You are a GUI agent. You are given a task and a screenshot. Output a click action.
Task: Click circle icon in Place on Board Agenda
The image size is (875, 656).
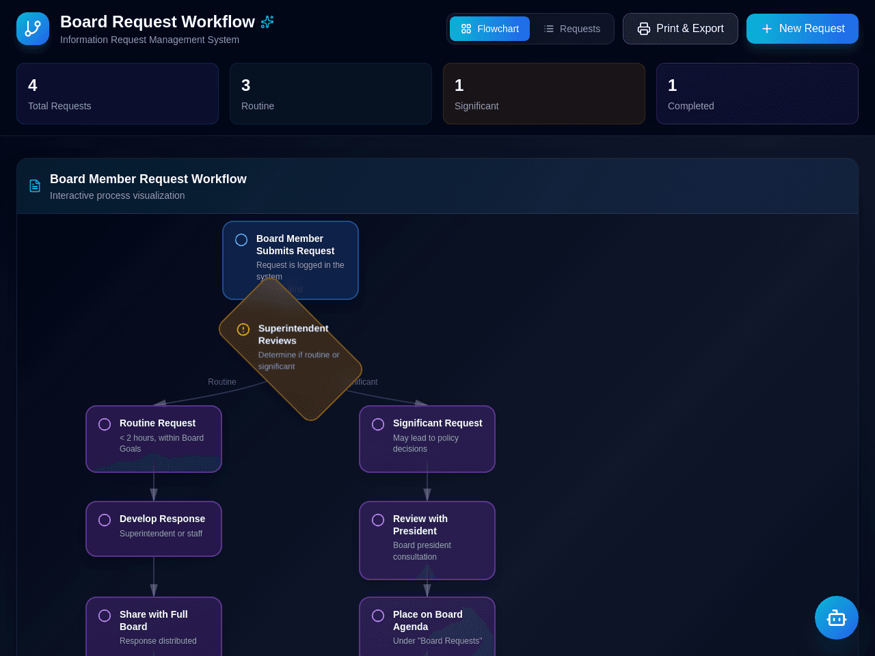point(378,616)
